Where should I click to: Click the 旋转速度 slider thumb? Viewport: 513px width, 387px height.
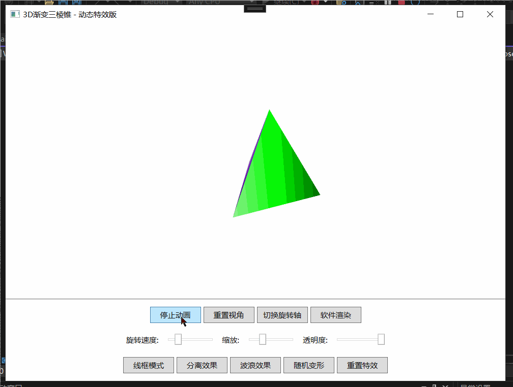(178, 339)
